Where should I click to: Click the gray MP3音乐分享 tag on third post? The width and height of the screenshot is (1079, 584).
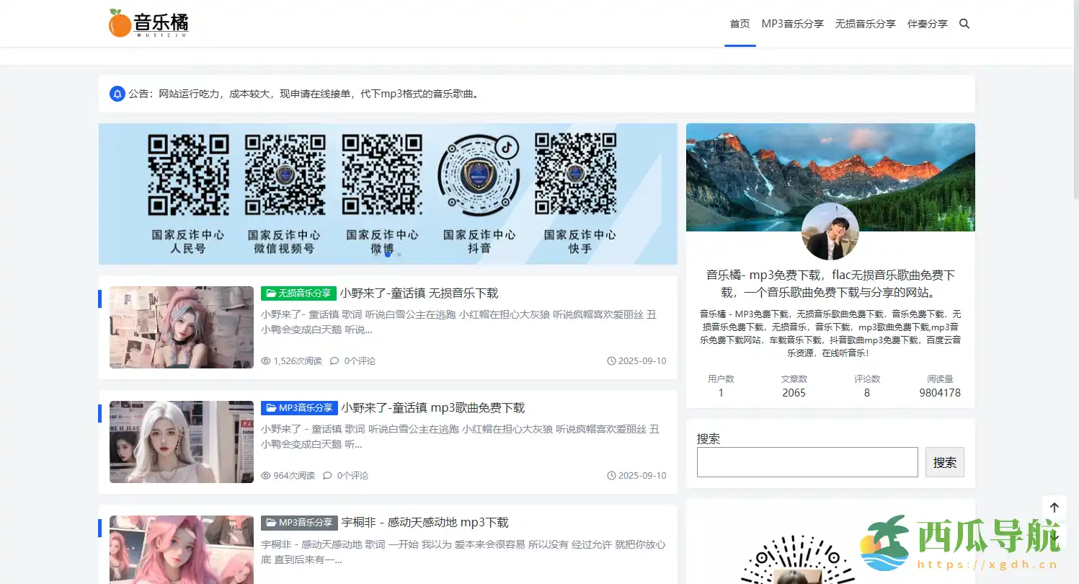pos(298,523)
